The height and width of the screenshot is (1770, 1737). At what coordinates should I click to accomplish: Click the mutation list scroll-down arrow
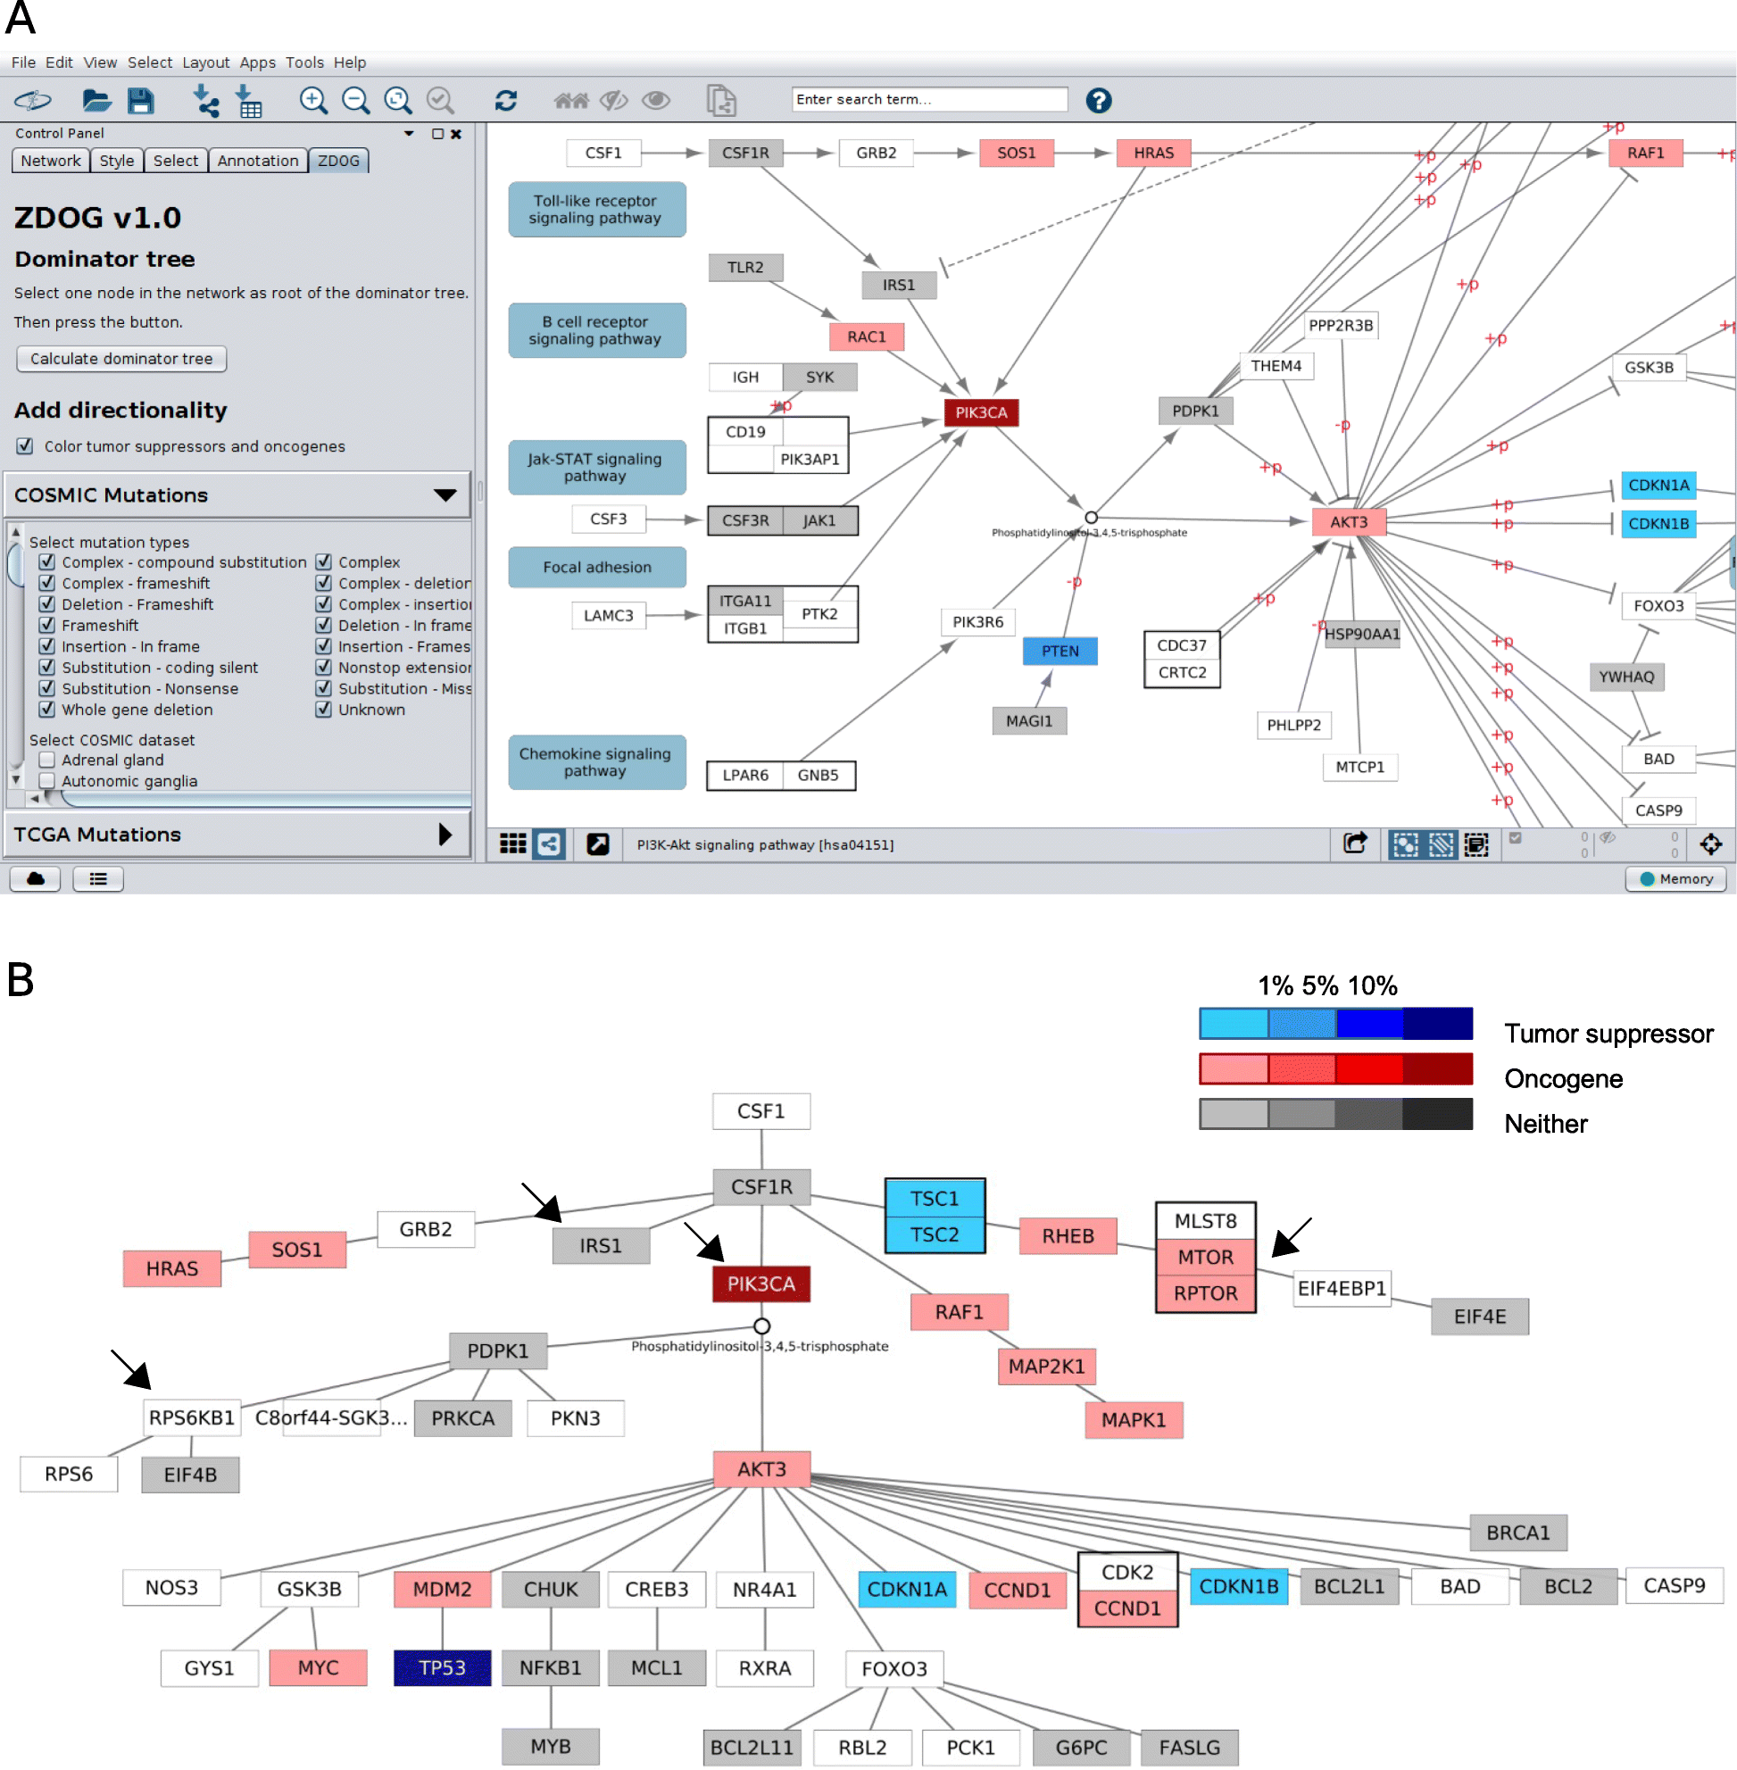tap(15, 780)
